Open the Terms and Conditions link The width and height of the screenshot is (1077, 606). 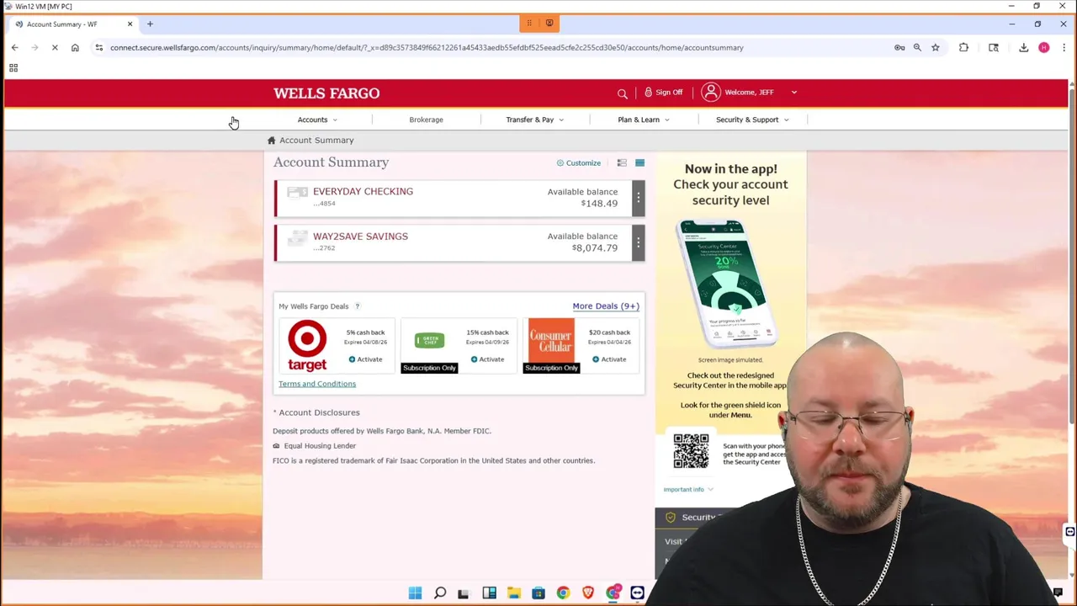(x=317, y=384)
